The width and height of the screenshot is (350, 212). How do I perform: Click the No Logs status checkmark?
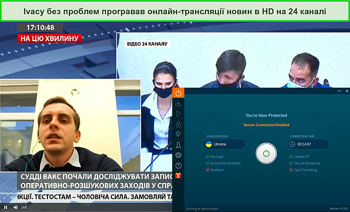208,157
